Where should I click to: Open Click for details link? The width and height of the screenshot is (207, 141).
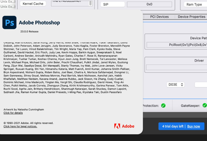click(x=13, y=113)
